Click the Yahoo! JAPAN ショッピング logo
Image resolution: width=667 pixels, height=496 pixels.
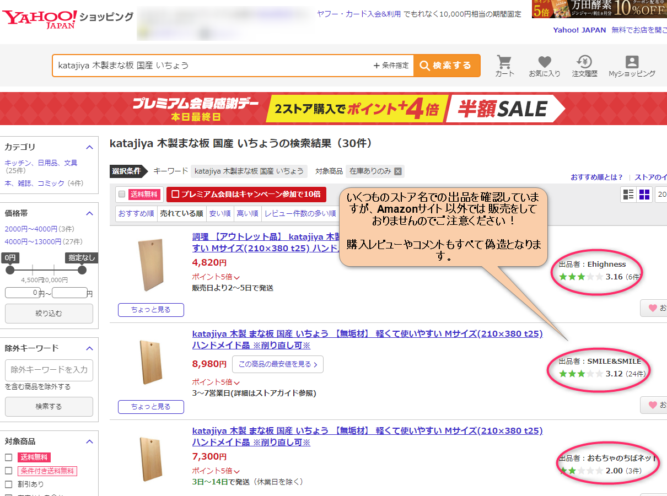click(x=68, y=18)
